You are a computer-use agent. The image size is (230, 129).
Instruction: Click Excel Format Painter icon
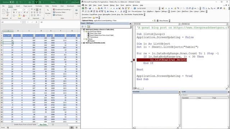coord(7,15)
